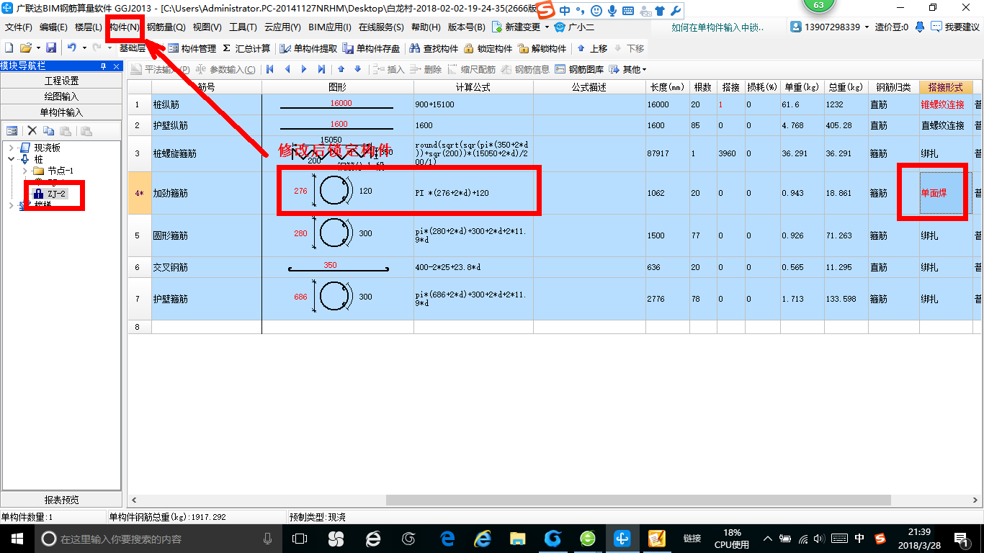984x553 pixels.
Task: Open the BIM应用(I) menu
Action: click(x=329, y=27)
